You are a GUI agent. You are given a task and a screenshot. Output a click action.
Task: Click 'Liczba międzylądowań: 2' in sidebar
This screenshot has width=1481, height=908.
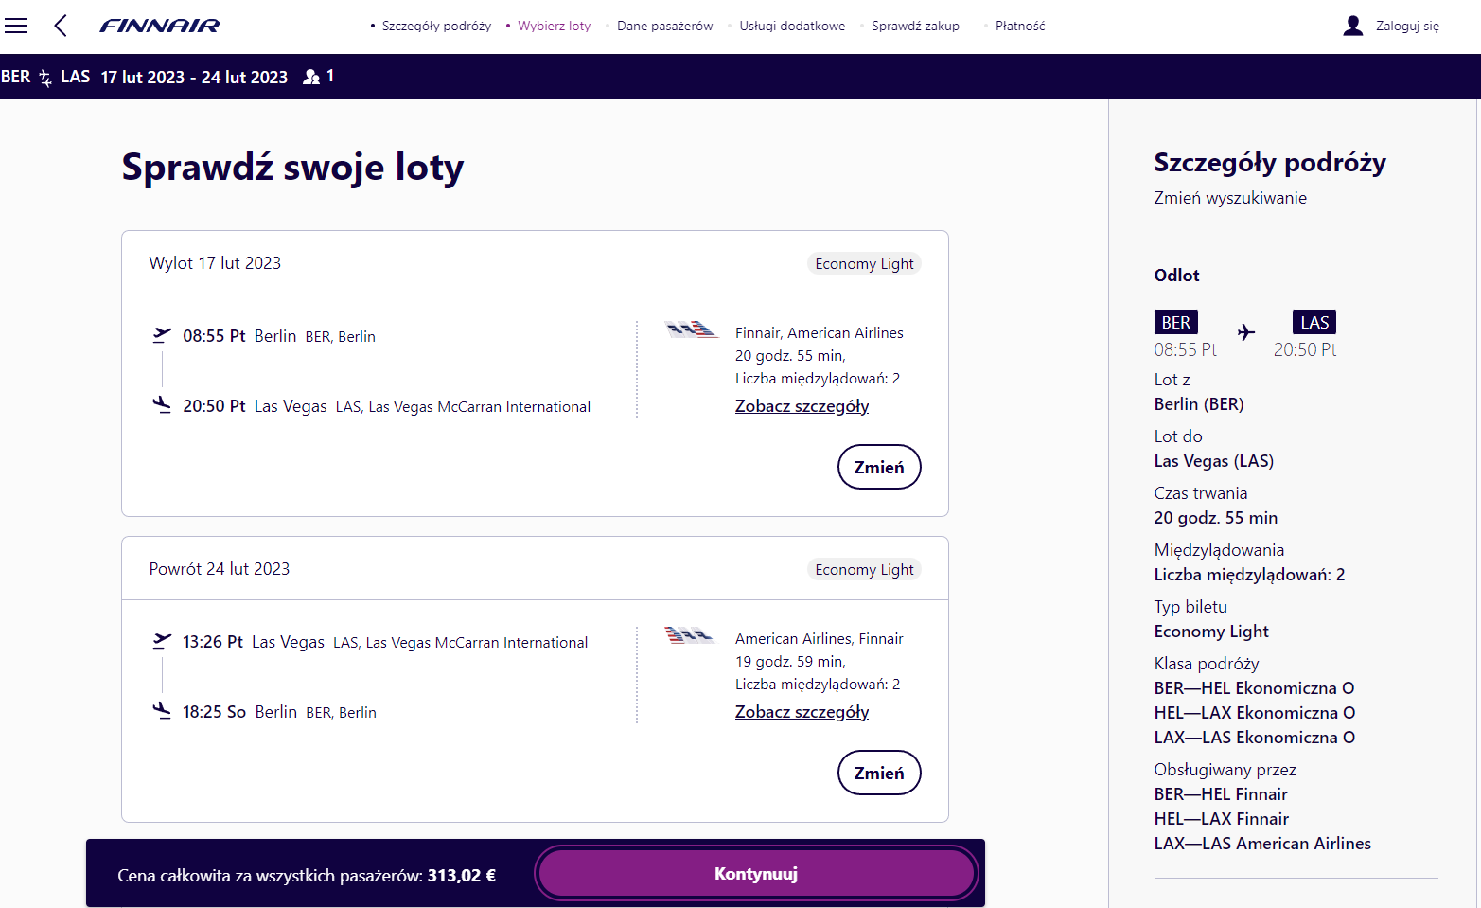[x=1249, y=575]
